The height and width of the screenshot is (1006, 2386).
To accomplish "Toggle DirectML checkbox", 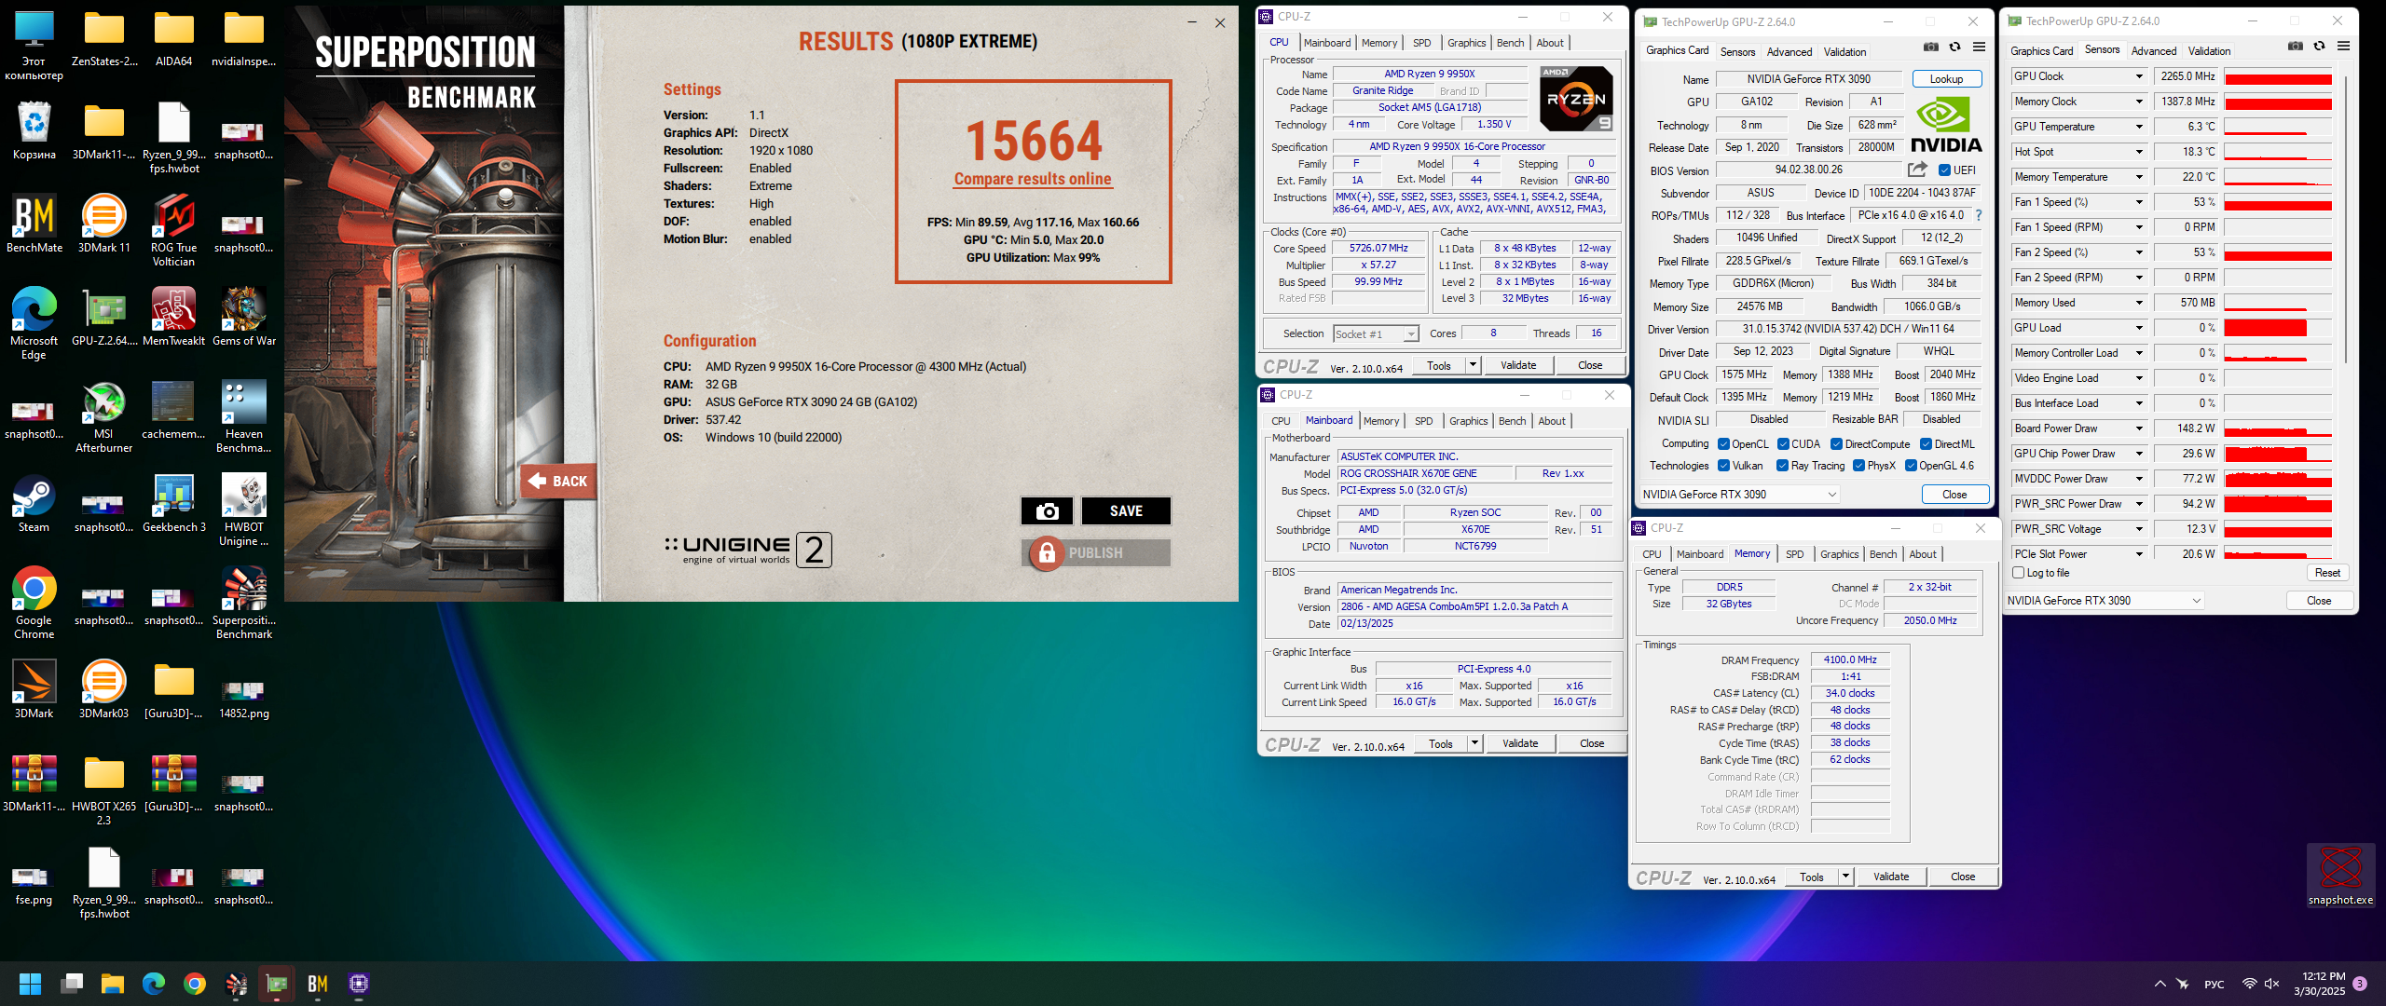I will (x=1927, y=444).
